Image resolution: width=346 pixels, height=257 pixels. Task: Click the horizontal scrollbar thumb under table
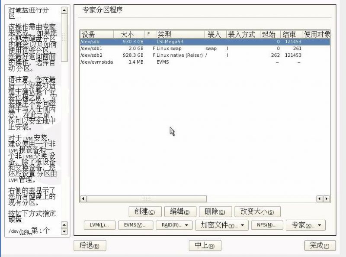click(x=146, y=198)
